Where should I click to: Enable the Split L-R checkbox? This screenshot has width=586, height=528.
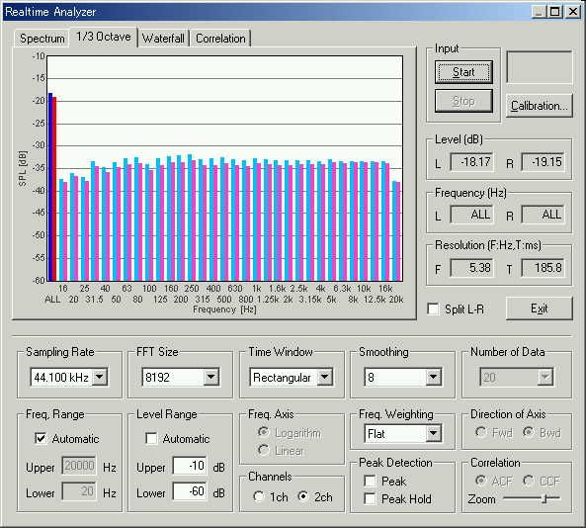coord(433,308)
